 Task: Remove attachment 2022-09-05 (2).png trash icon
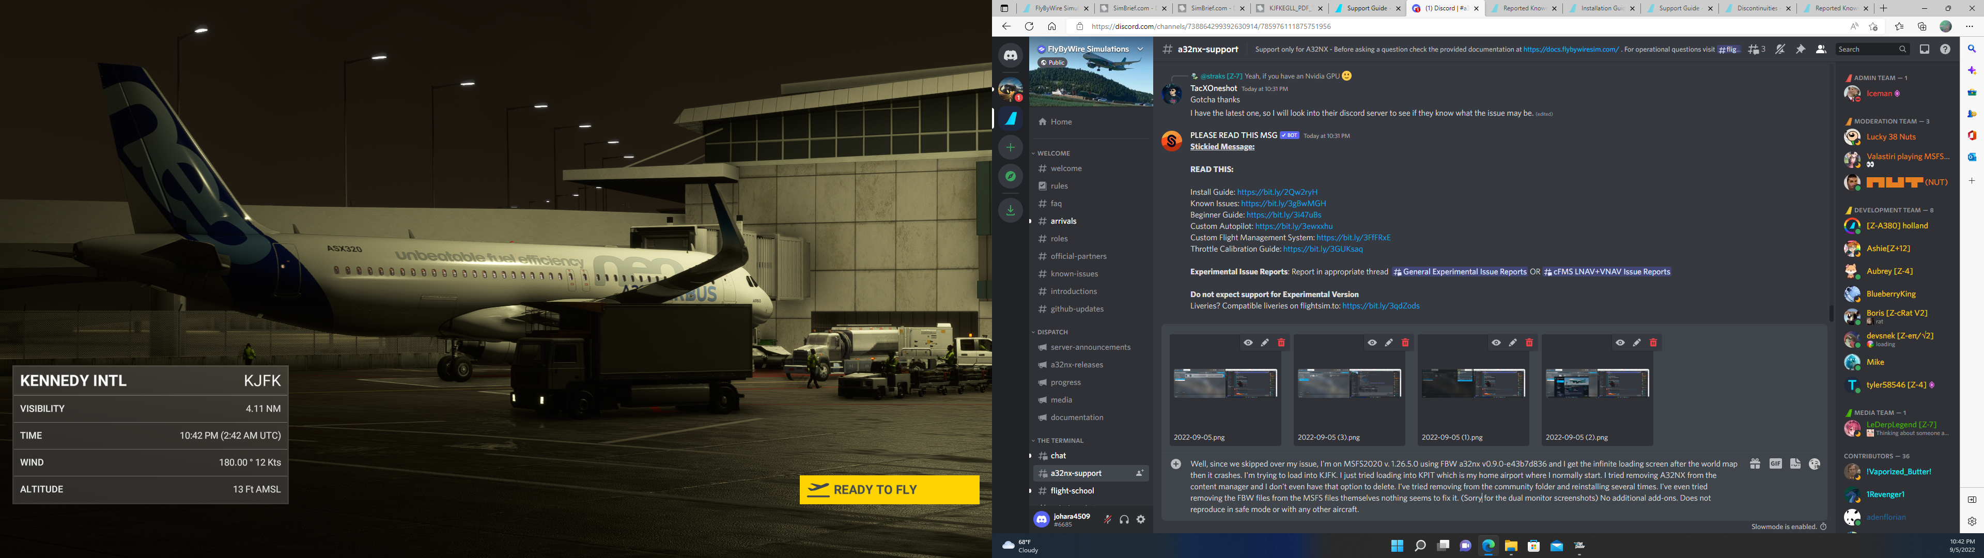click(1653, 343)
